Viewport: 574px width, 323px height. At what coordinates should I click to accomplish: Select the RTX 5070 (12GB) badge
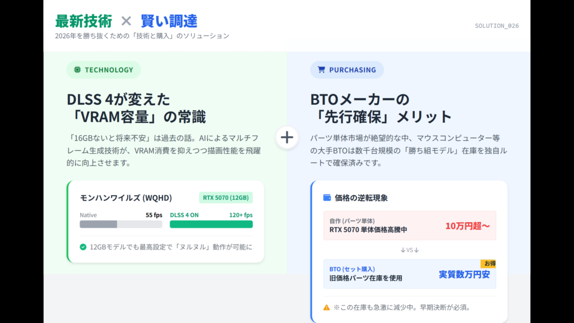226,197
